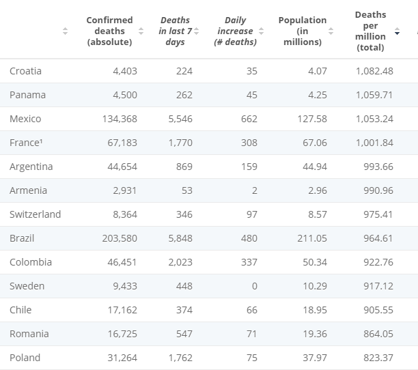Select the Deaths per million (total) header text
Image resolution: width=418 pixels, height=370 pixels.
(370, 31)
